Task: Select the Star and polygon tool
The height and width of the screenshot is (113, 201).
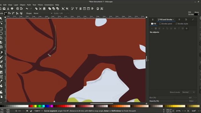Action: pos(1,38)
